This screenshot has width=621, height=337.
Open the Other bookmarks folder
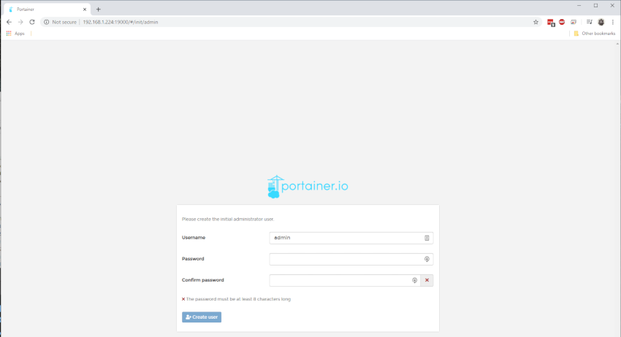pos(595,34)
